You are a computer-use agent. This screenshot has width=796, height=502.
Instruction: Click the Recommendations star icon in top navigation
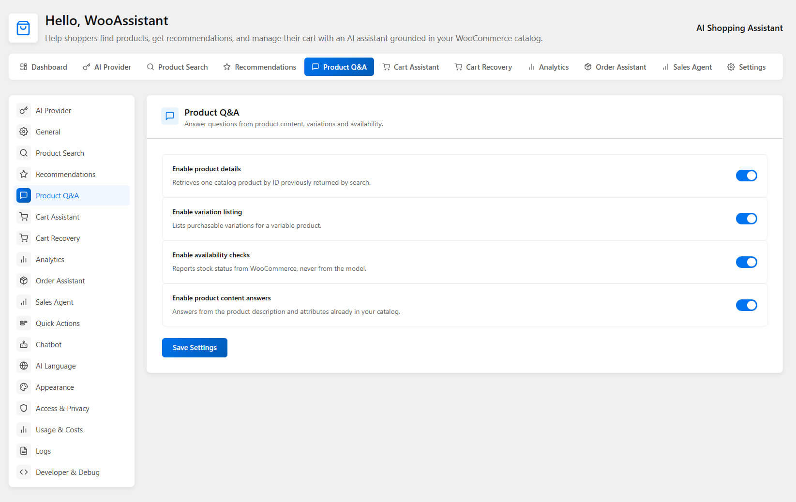227,67
